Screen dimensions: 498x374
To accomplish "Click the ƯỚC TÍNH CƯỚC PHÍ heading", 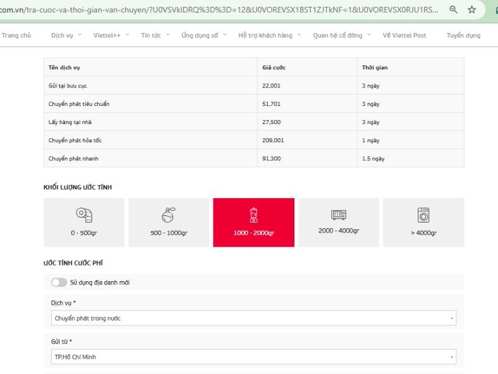I will tap(73, 263).
